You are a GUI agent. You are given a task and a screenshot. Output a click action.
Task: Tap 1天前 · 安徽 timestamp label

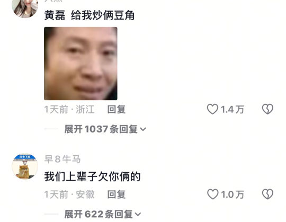tap(69, 194)
